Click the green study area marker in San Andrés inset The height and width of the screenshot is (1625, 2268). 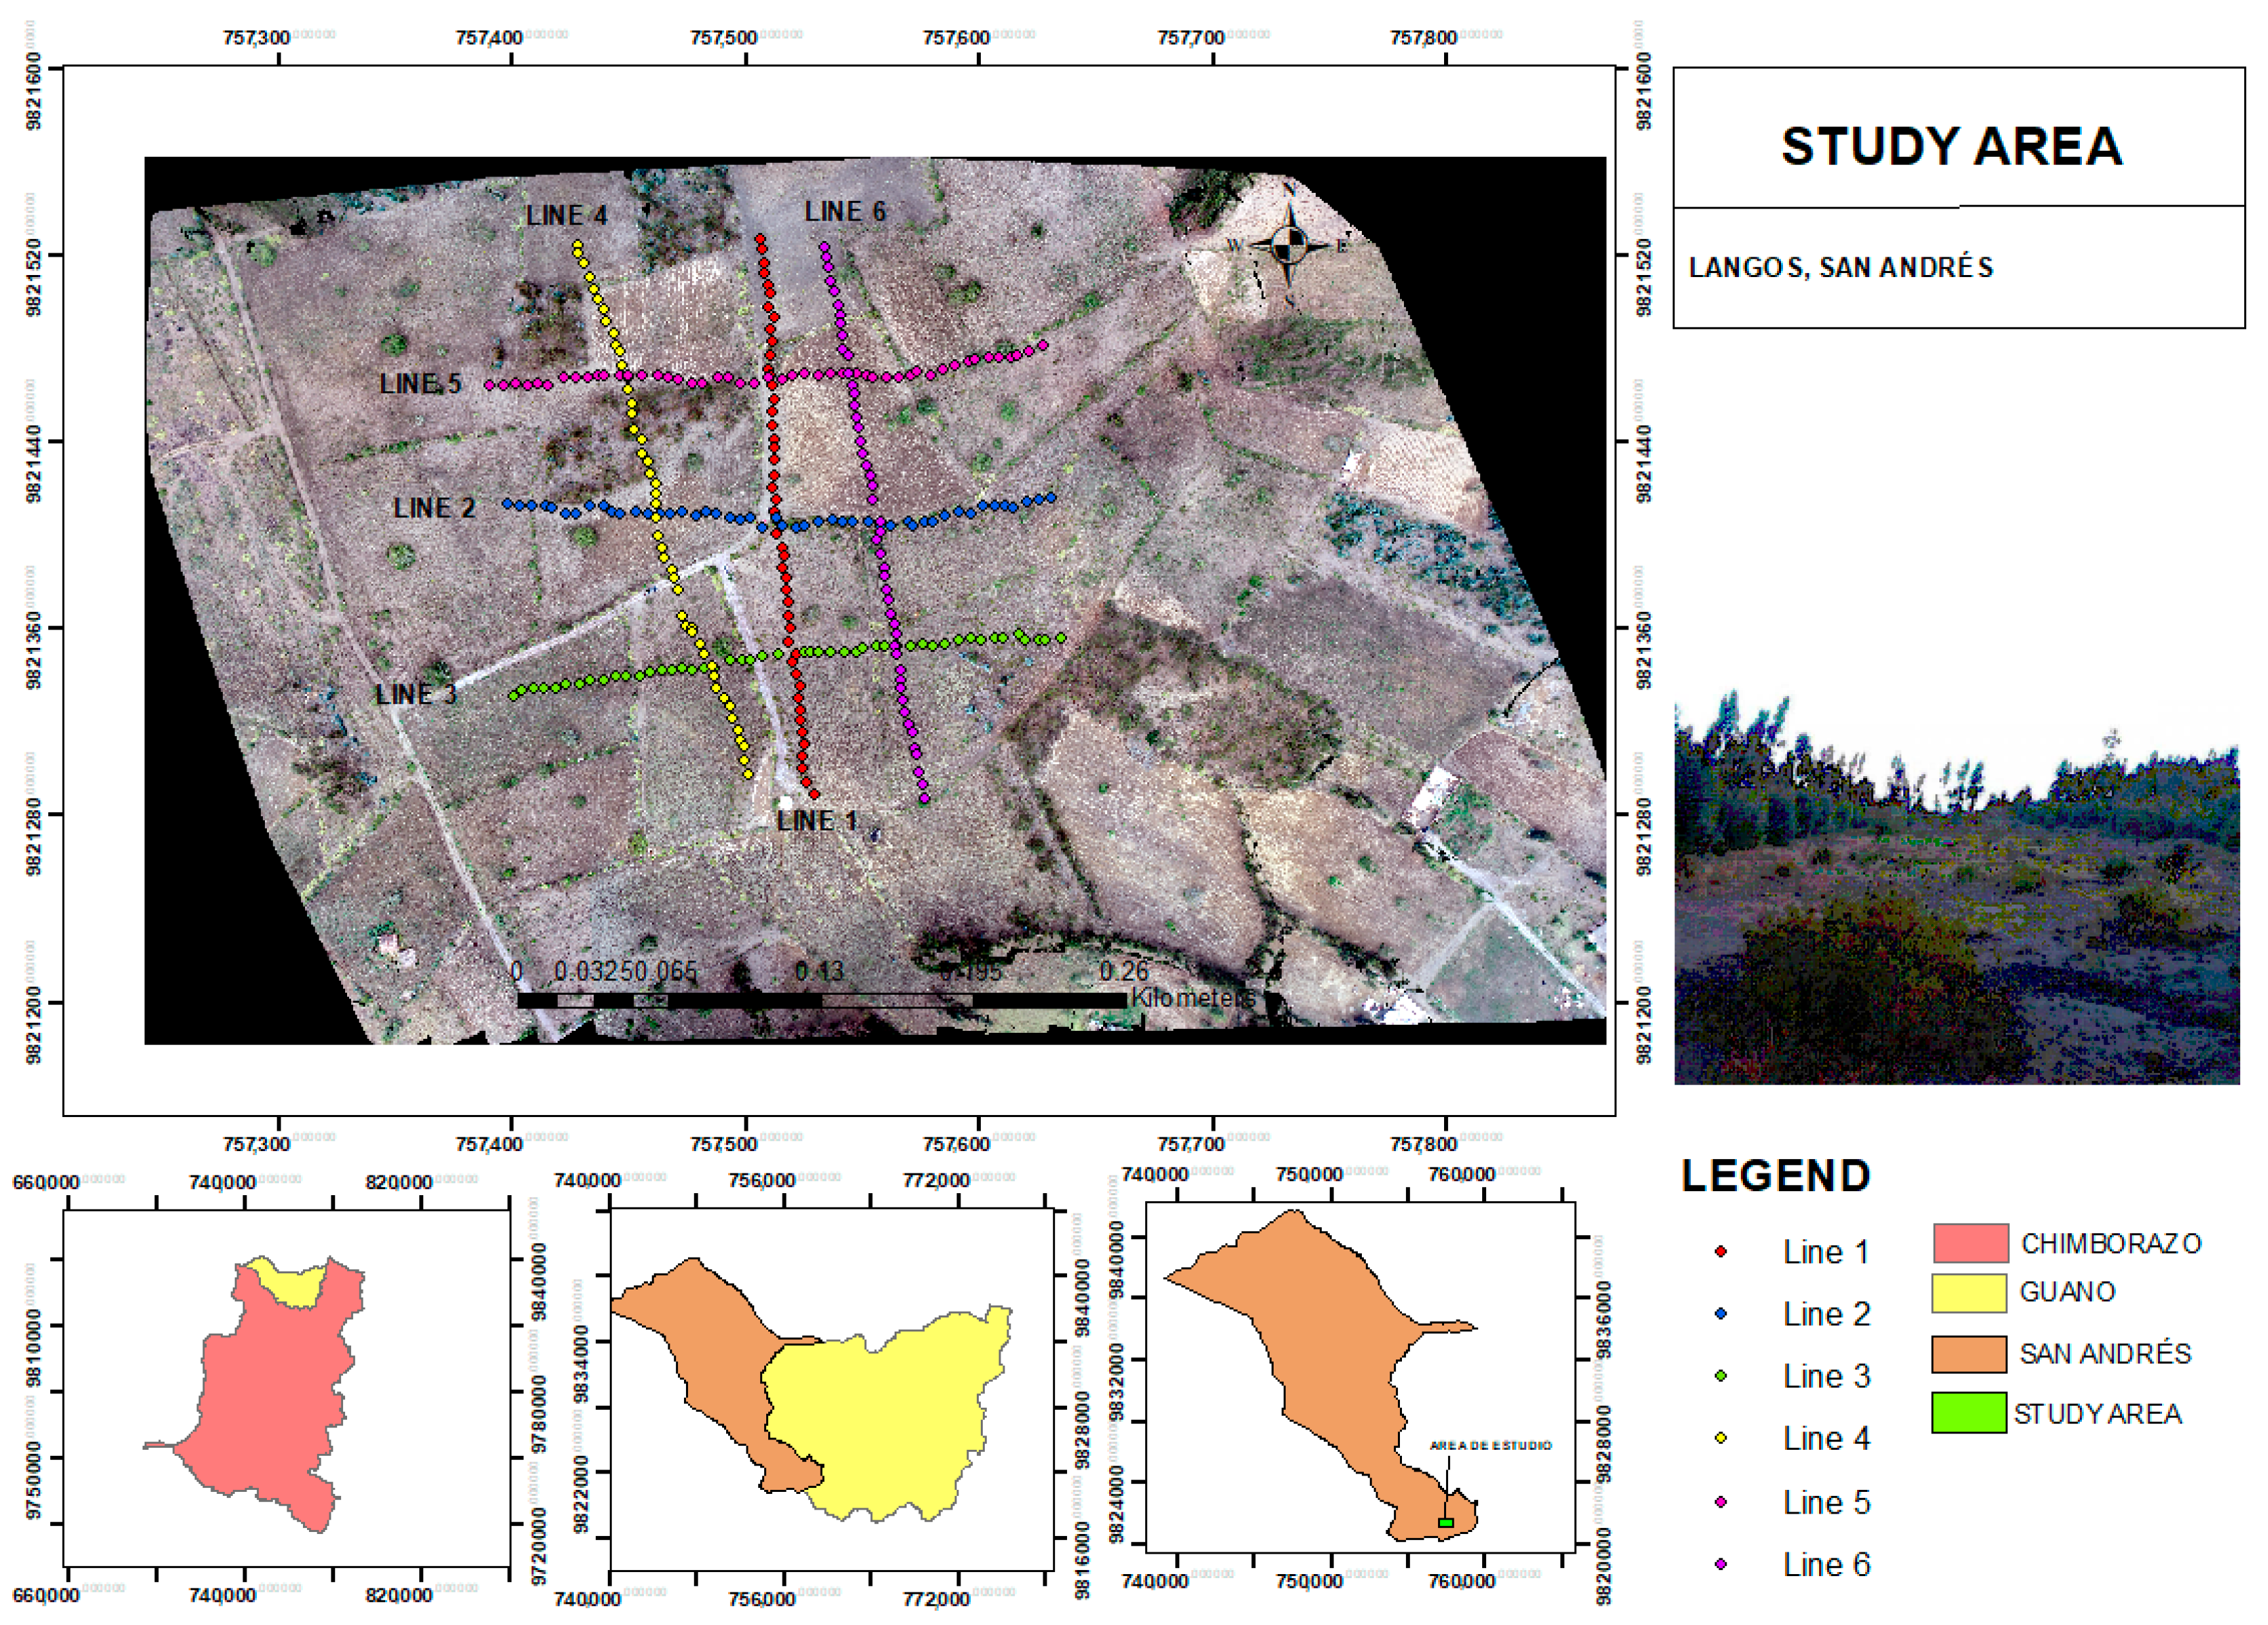click(1445, 1522)
